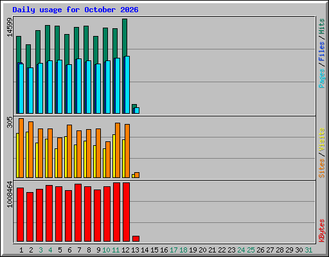Click the yellow visits bar for day 10
Image resolution: width=329 pixels, height=257 pixels.
click(104, 163)
